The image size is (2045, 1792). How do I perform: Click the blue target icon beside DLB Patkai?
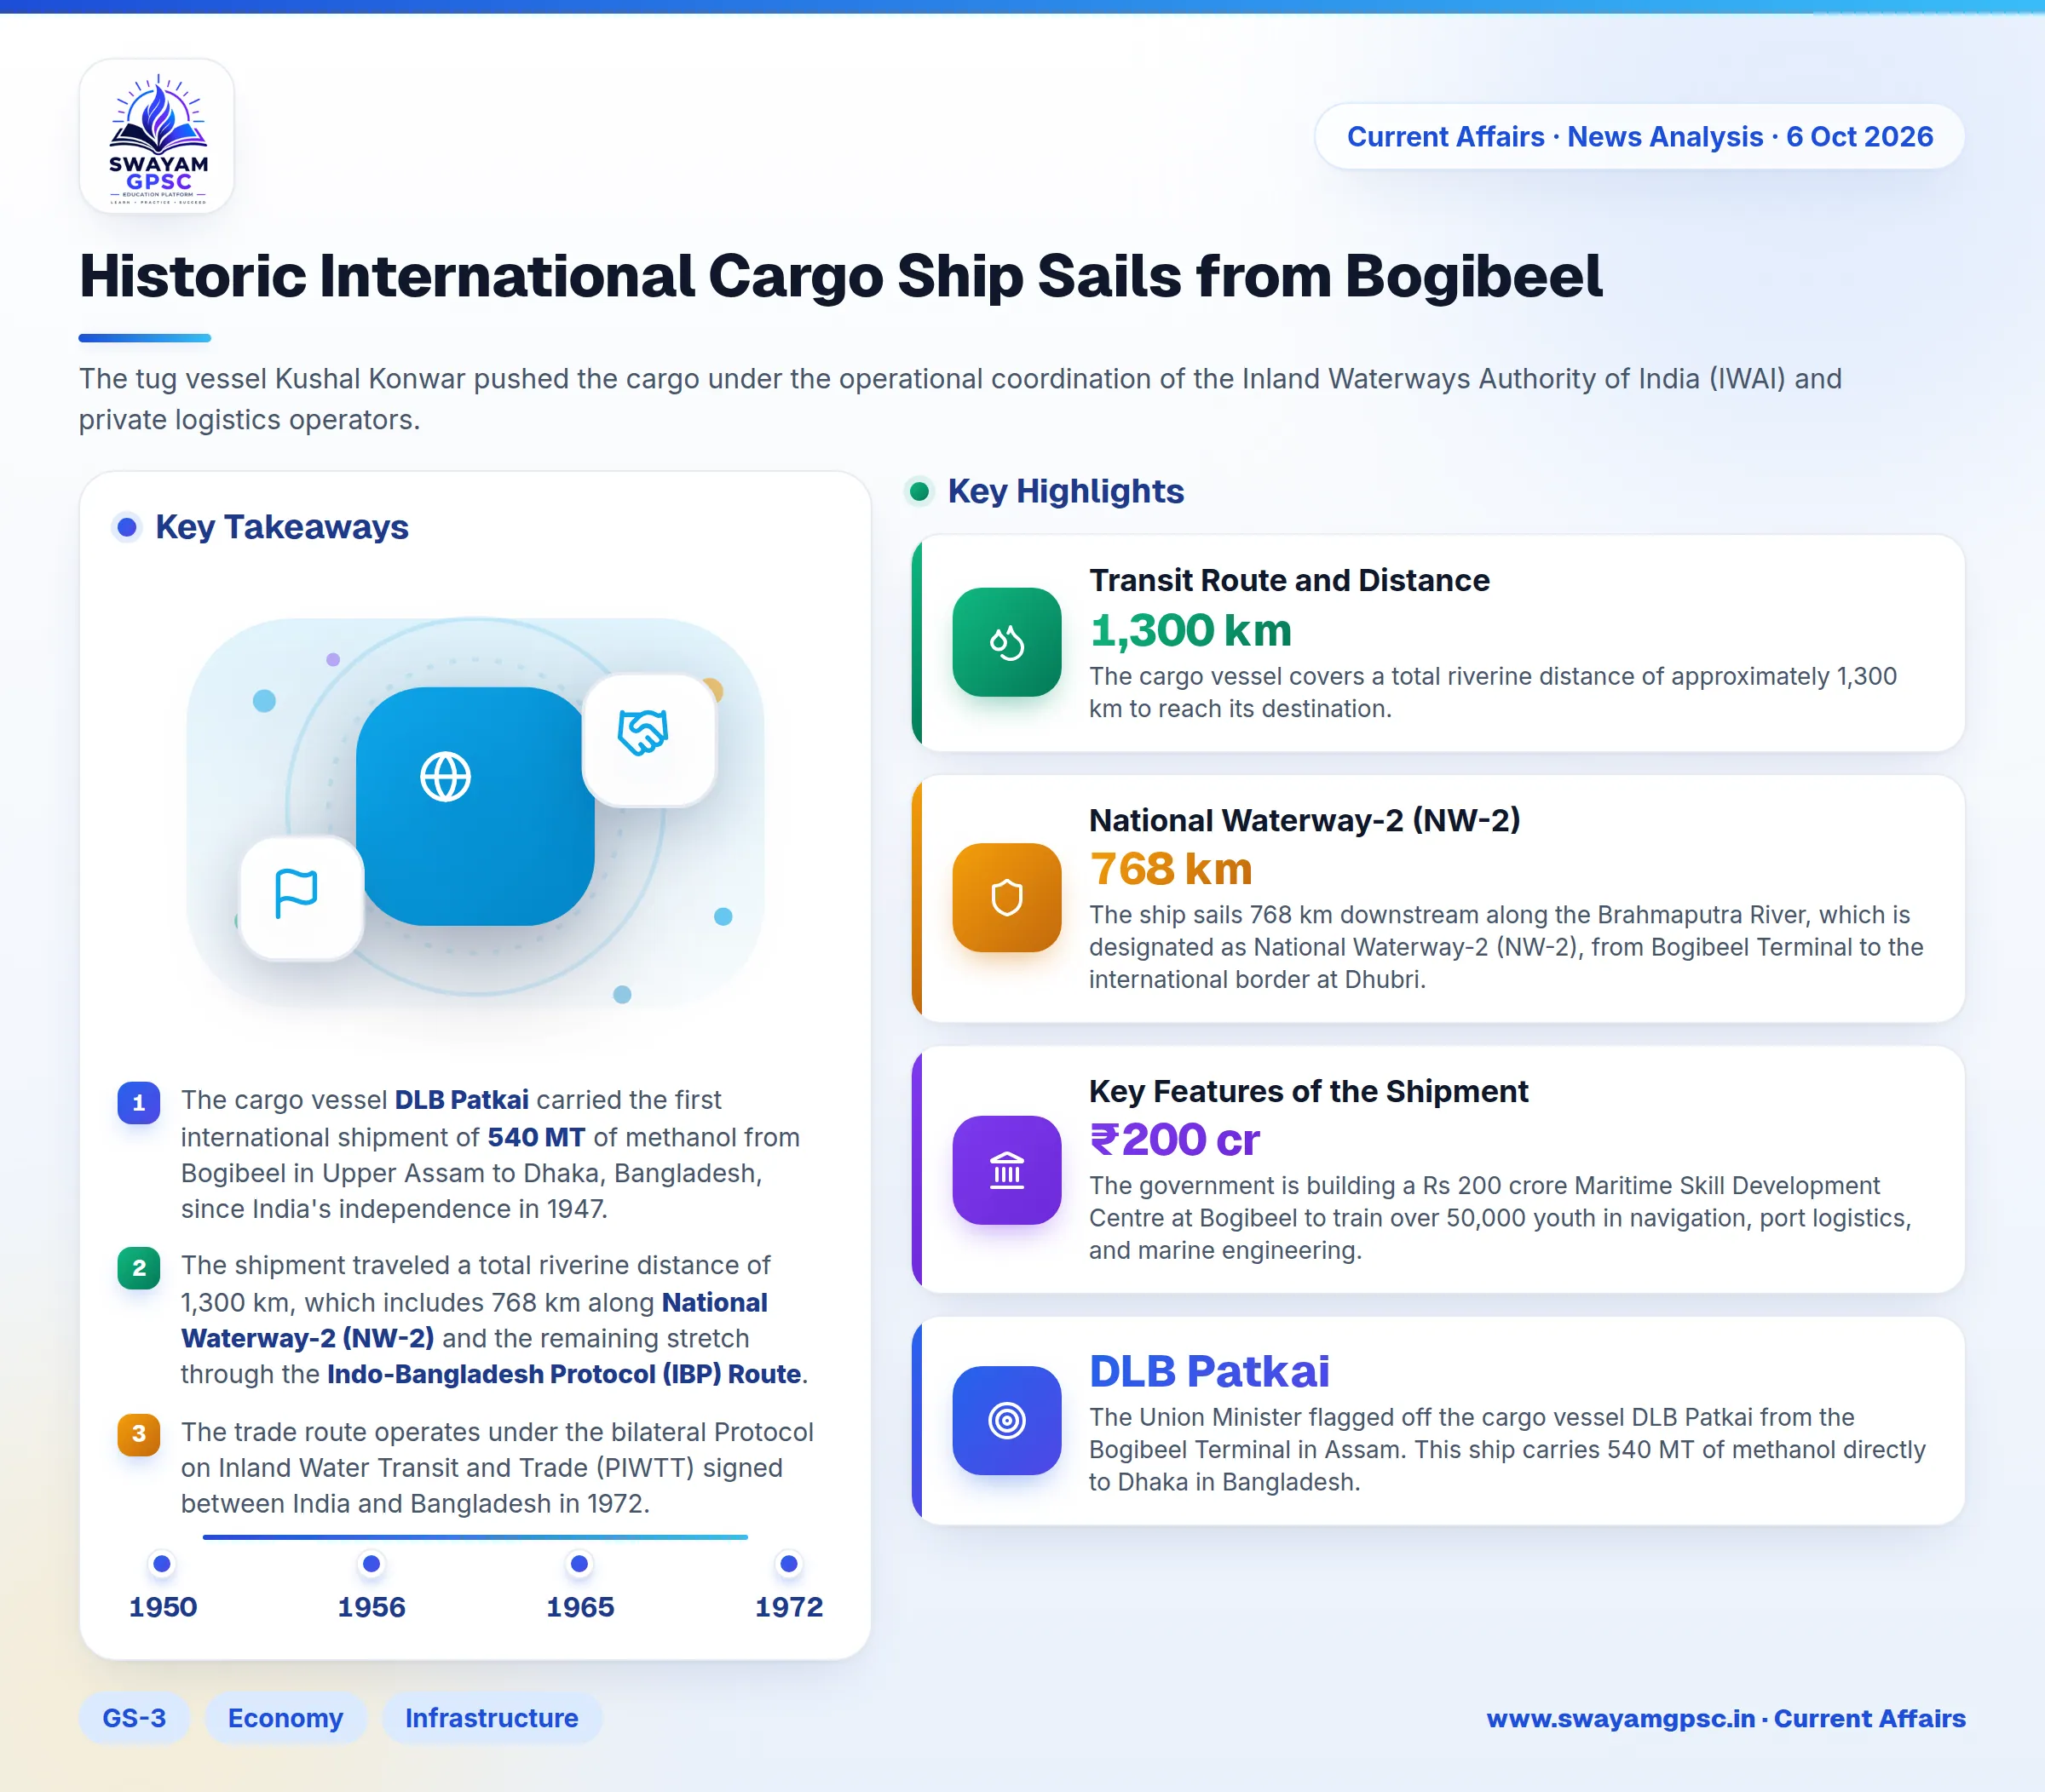pyautogui.click(x=1006, y=1420)
